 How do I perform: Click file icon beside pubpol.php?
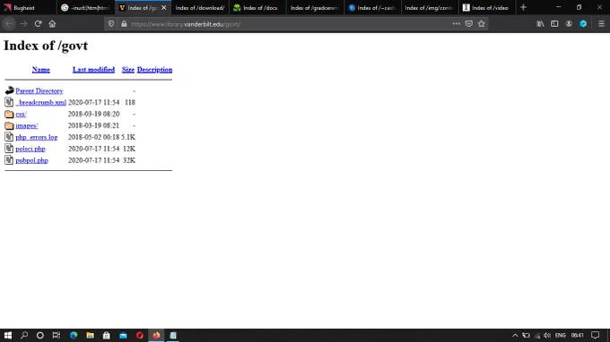pyautogui.click(x=9, y=160)
